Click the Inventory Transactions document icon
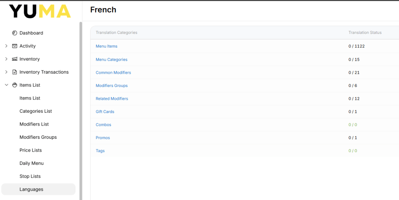Viewport: 399px width, 200px height. click(x=14, y=72)
